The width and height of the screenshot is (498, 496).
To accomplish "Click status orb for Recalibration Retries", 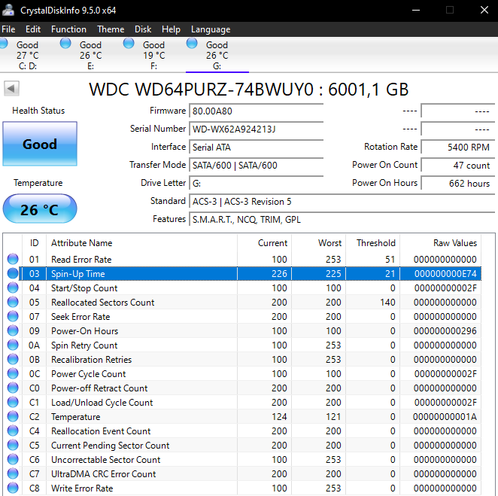I will [x=13, y=359].
